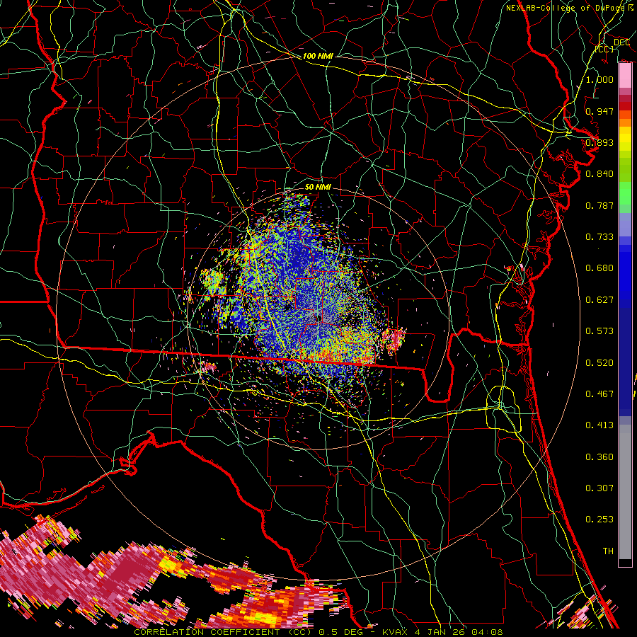Click the "4 JAN 26" date text
Screen dimensions: 637x637
pos(440,632)
